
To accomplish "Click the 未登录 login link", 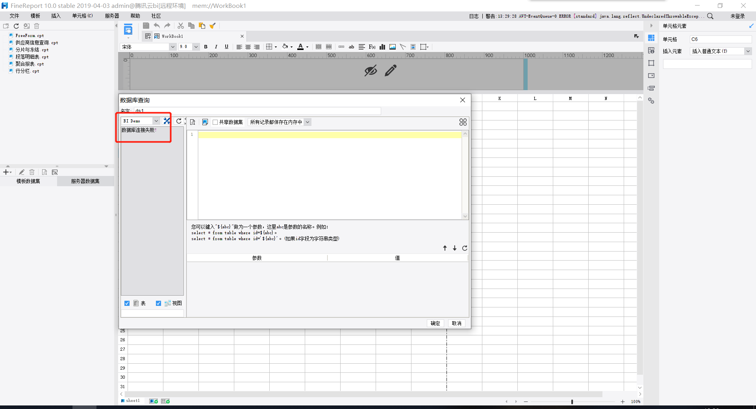I will [x=737, y=16].
